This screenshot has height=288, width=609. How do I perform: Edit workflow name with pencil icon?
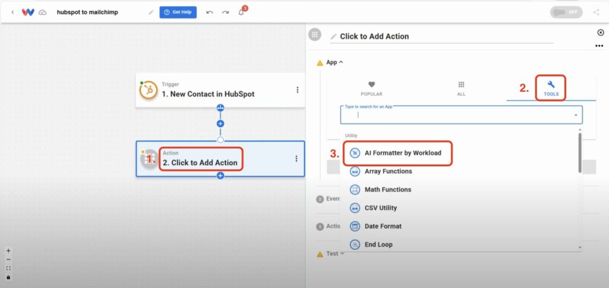tap(150, 12)
